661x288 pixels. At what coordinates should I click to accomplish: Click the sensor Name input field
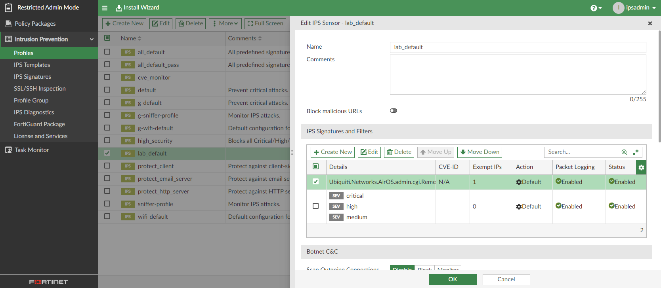tap(518, 47)
